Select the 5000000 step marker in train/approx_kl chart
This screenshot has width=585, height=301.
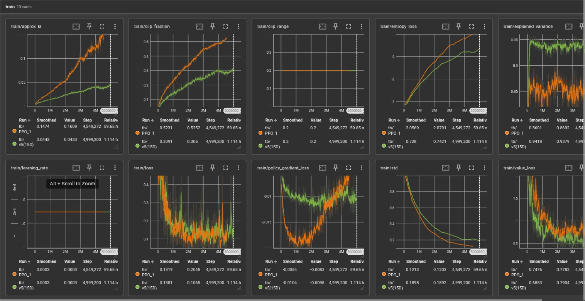[109, 110]
